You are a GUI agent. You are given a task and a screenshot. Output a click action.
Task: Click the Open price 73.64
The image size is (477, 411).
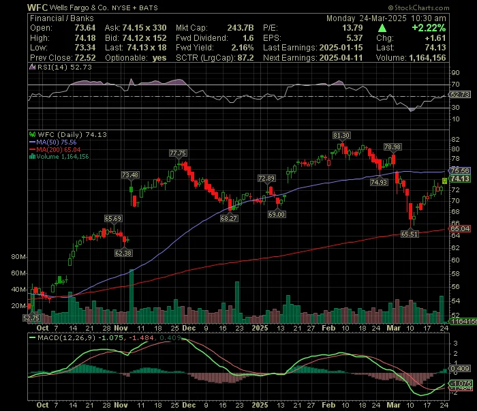coord(85,28)
